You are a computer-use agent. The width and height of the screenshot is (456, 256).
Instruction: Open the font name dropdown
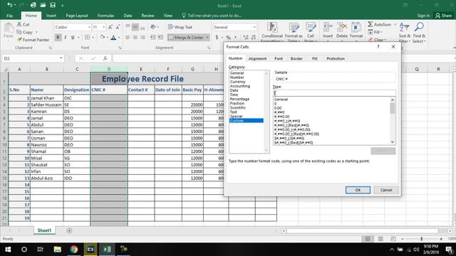tap(89, 27)
